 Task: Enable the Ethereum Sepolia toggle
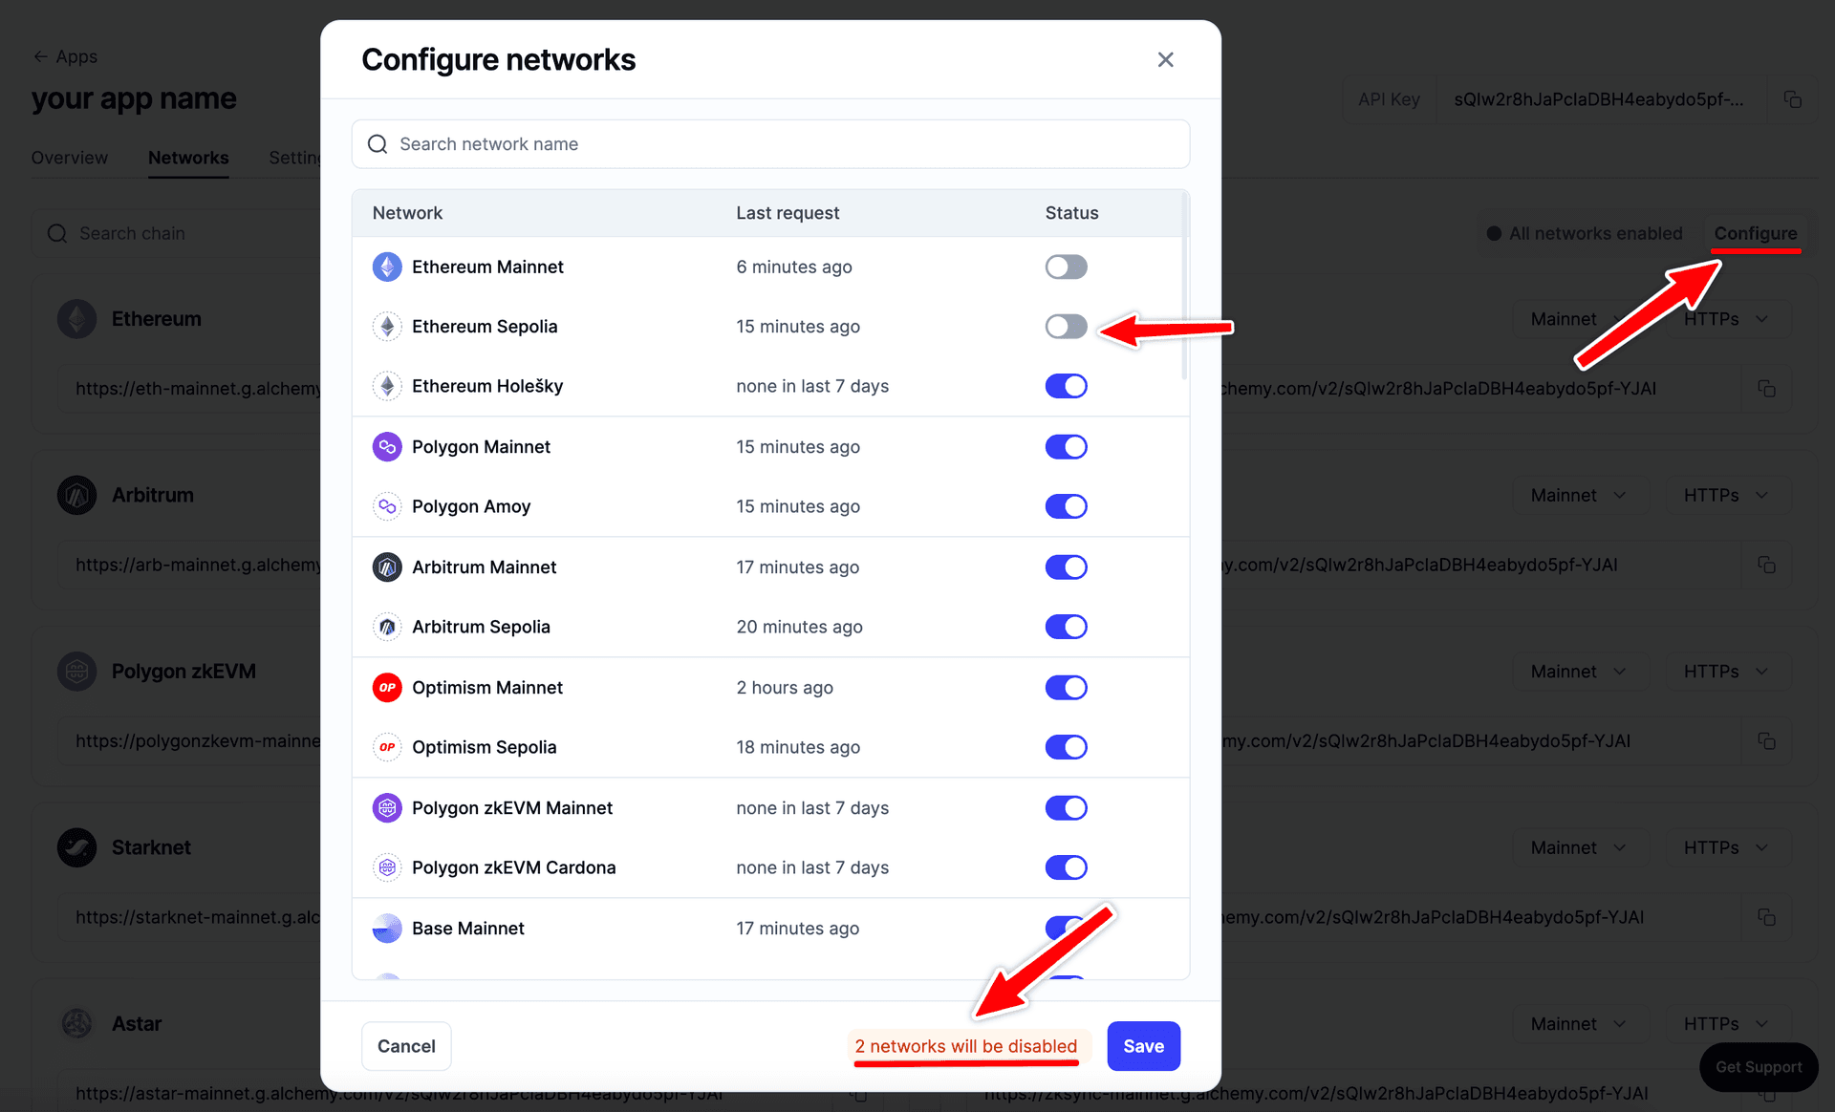[x=1066, y=327]
